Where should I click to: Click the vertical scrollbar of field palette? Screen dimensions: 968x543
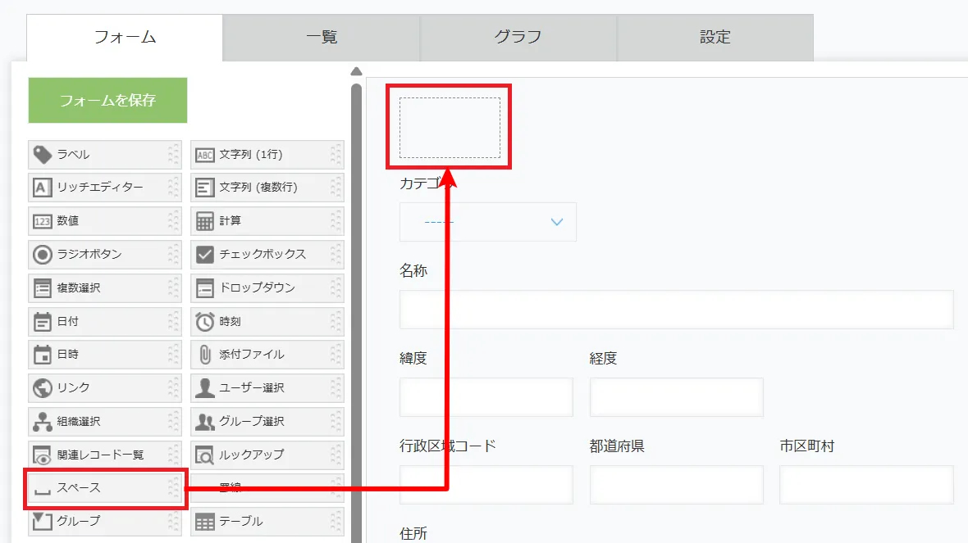point(356,311)
